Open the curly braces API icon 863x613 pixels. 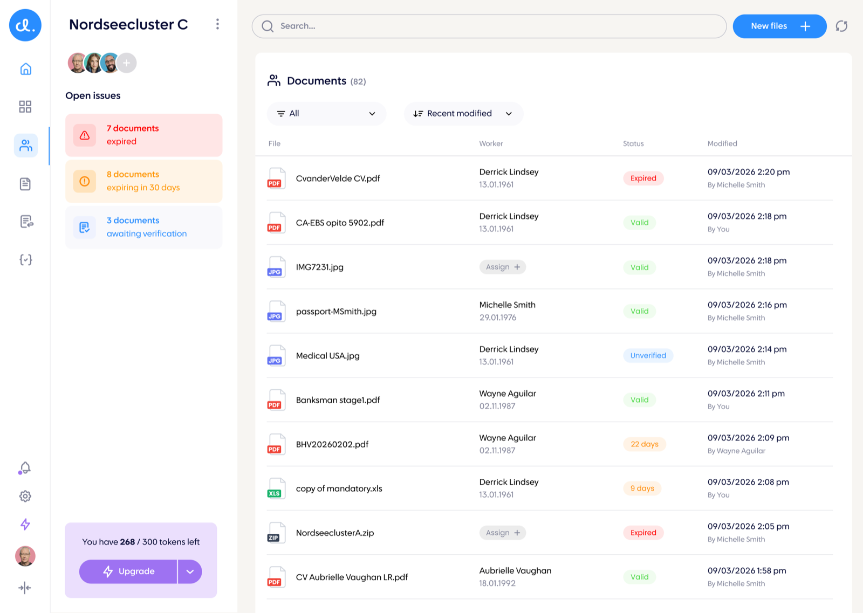point(25,260)
